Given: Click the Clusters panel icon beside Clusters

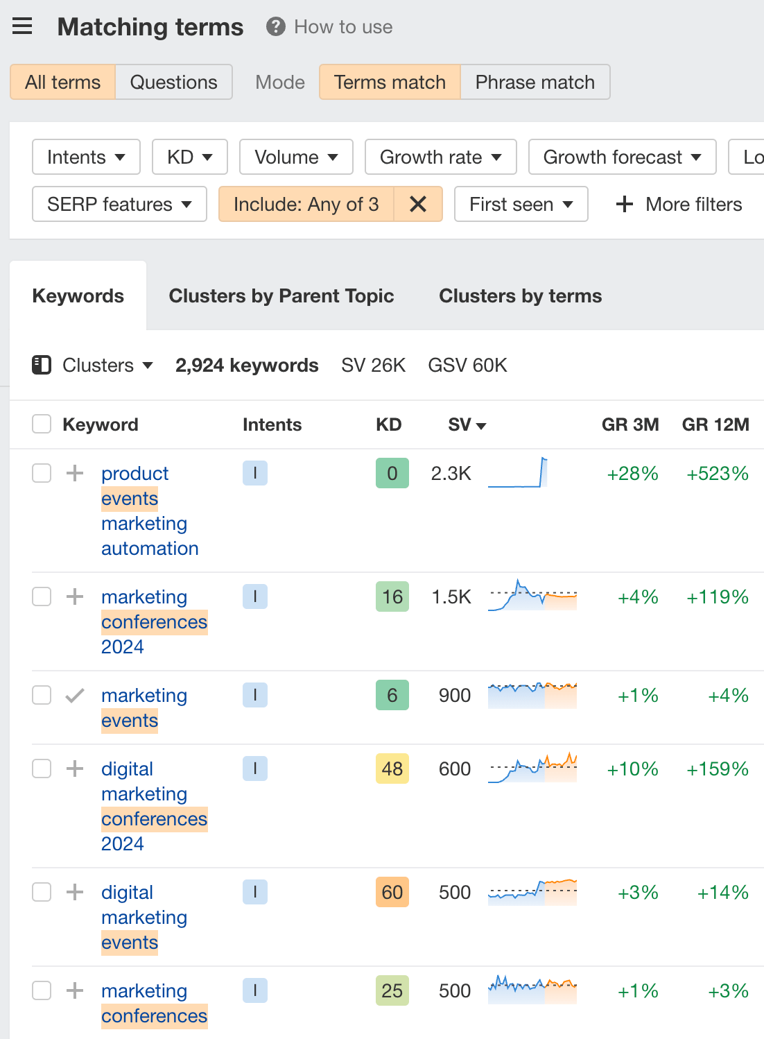Looking at the screenshot, I should [x=42, y=365].
